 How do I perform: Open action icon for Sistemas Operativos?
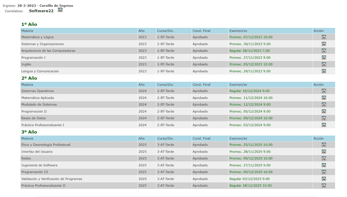[x=324, y=91]
